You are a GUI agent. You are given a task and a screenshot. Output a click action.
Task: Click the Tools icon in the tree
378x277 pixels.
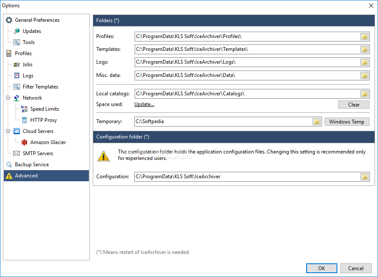(x=17, y=42)
